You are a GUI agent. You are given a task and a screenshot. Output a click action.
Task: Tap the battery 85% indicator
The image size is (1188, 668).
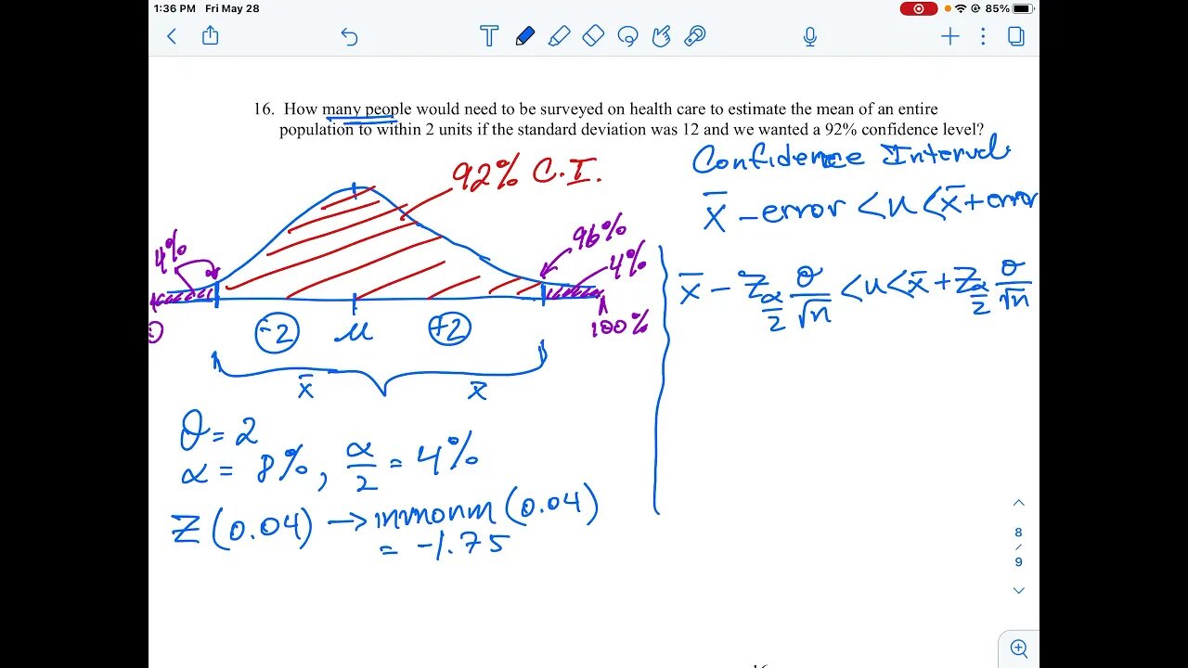(1009, 8)
